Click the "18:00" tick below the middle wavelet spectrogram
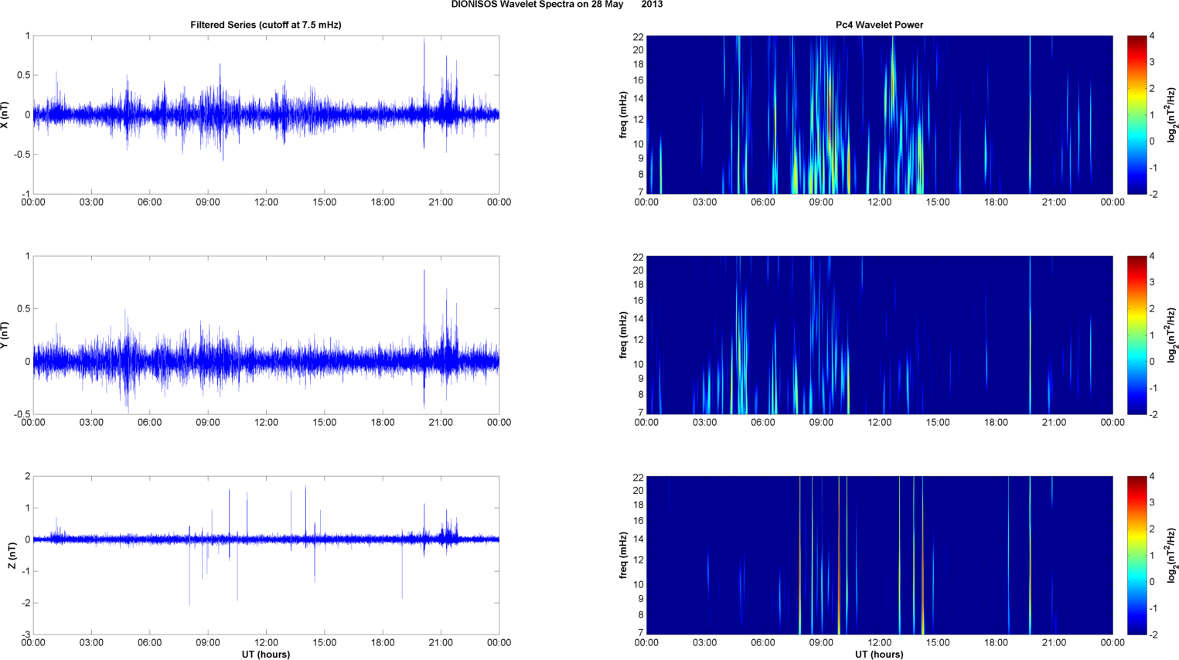The height and width of the screenshot is (660, 1179). [996, 423]
